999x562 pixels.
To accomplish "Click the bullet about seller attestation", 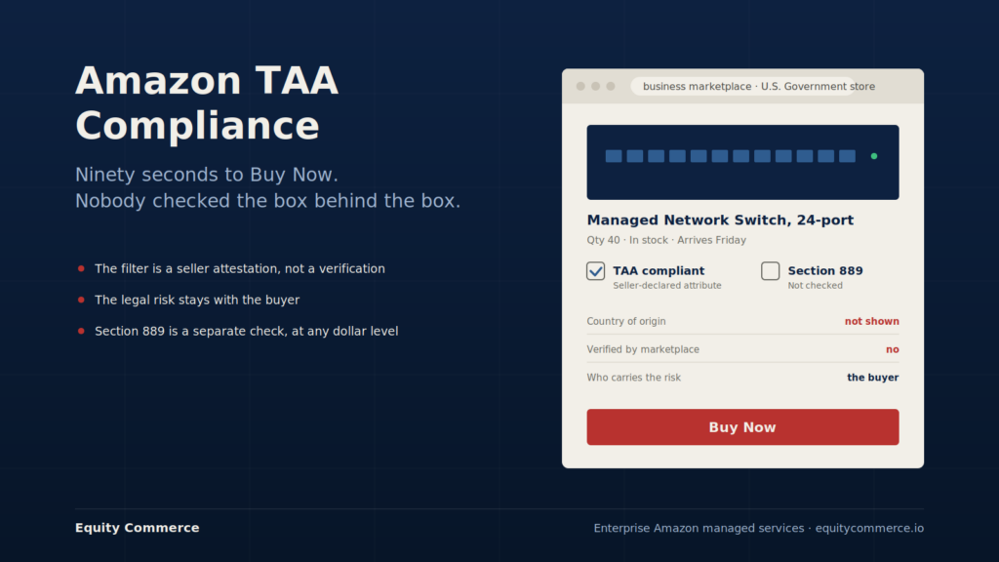I will coord(240,269).
